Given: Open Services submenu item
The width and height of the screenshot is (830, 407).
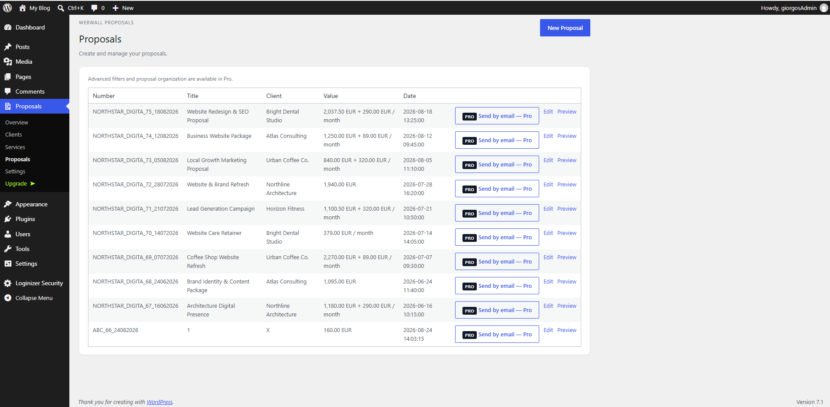Looking at the screenshot, I should 15,147.
